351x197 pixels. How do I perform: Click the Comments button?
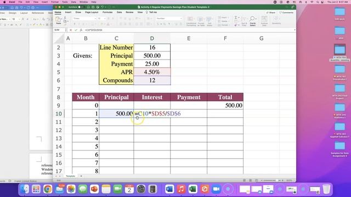286,13
